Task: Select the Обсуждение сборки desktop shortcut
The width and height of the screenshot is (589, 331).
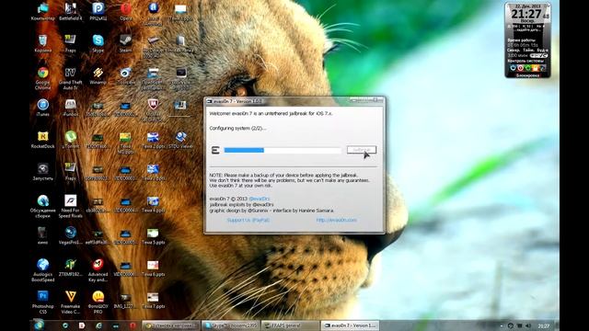Action: click(x=43, y=206)
